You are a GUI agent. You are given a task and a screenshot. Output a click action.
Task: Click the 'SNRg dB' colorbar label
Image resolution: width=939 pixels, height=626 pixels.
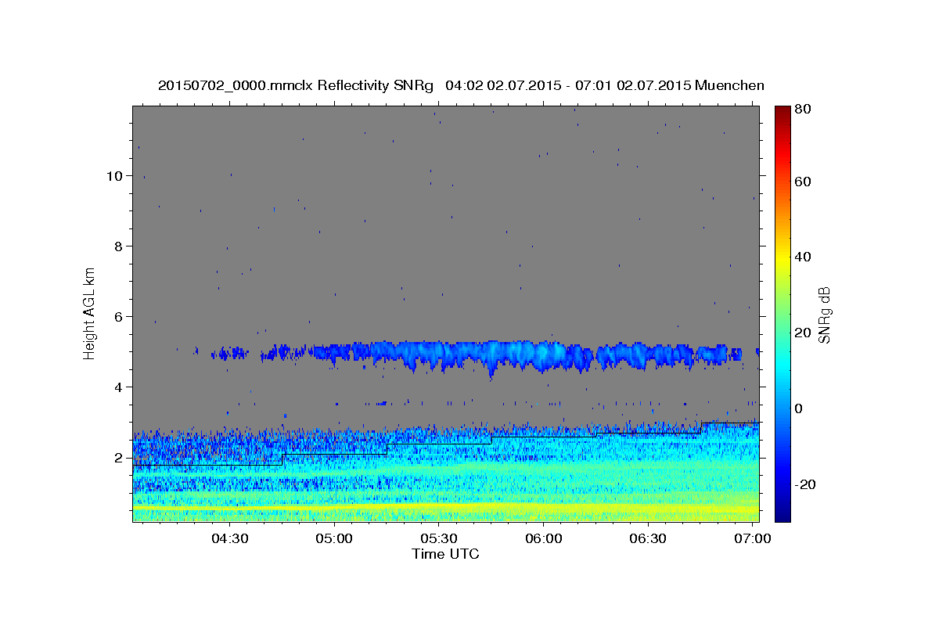tap(824, 315)
